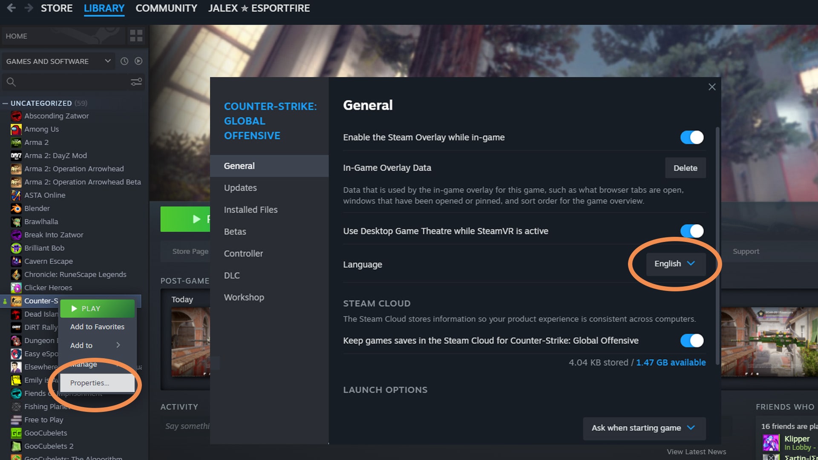Click the Counter-Strike CS:GO game icon

point(16,300)
